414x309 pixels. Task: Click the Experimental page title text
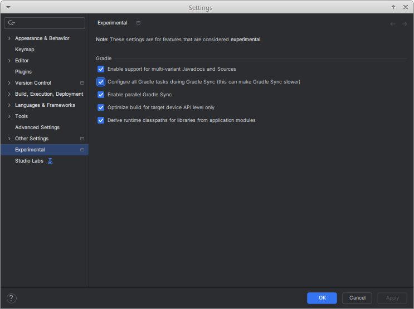point(112,23)
